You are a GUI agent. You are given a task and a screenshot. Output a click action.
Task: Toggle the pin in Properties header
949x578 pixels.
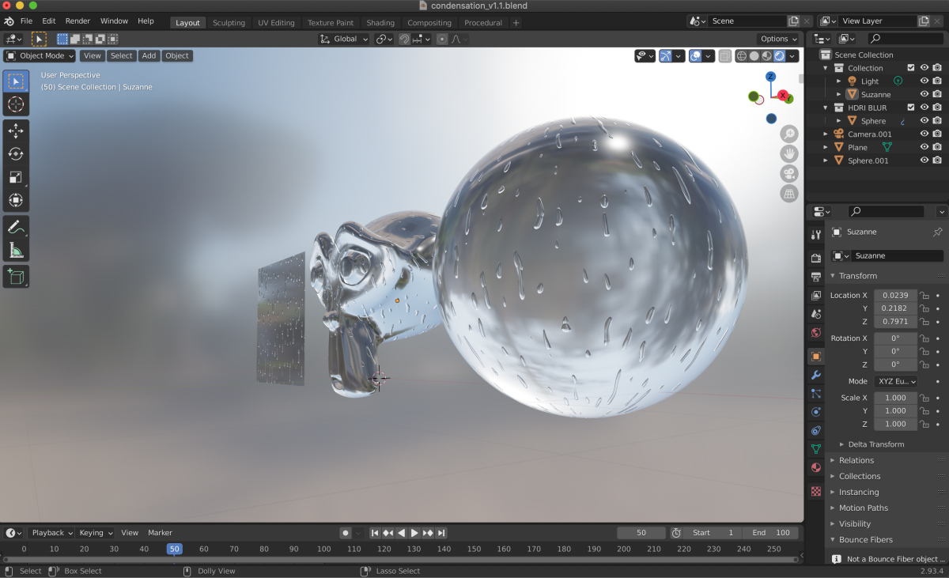click(938, 232)
